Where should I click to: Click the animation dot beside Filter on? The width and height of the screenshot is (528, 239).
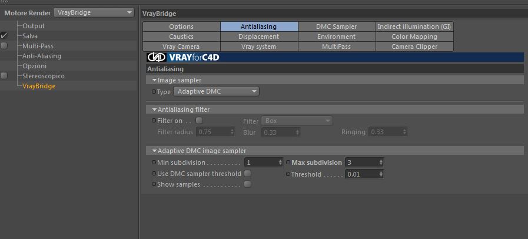point(154,121)
